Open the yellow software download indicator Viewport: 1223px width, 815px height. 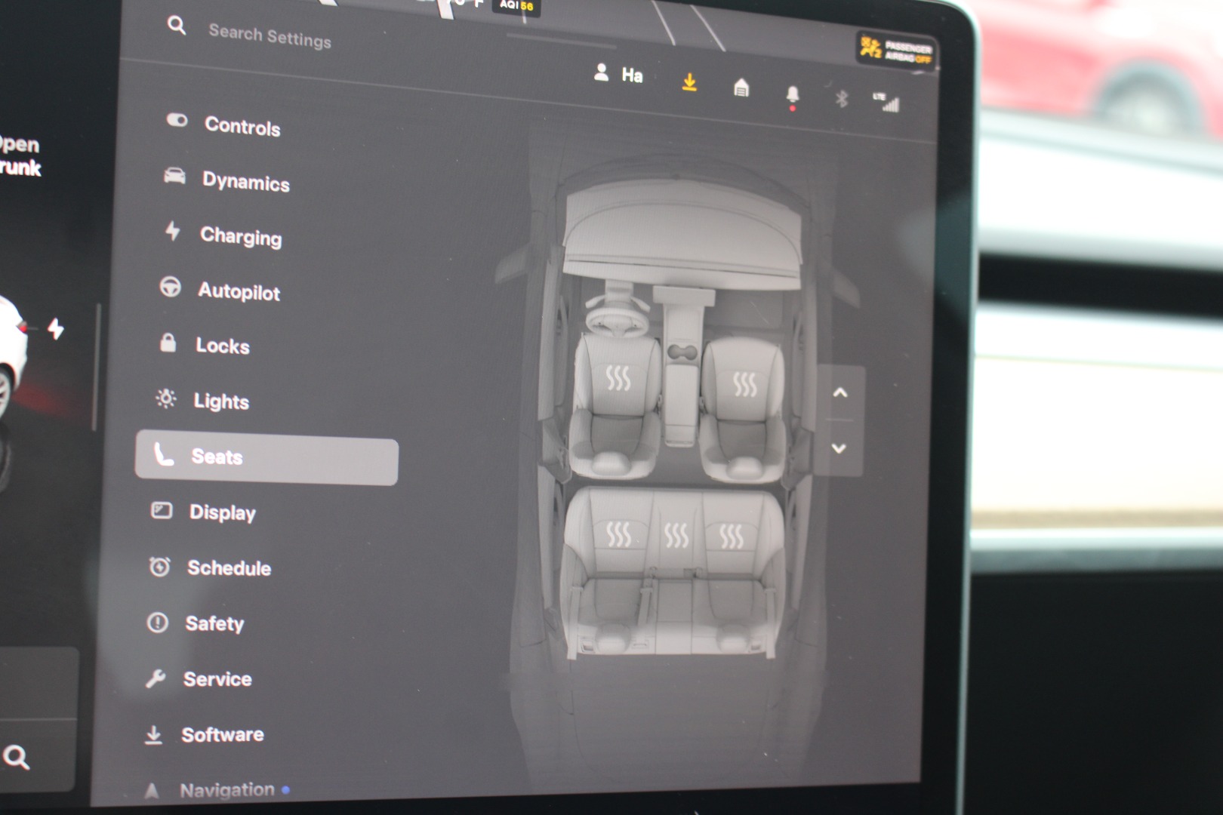[689, 81]
